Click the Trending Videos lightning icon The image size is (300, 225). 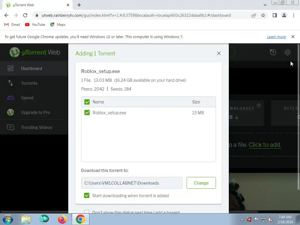pyautogui.click(x=11, y=127)
